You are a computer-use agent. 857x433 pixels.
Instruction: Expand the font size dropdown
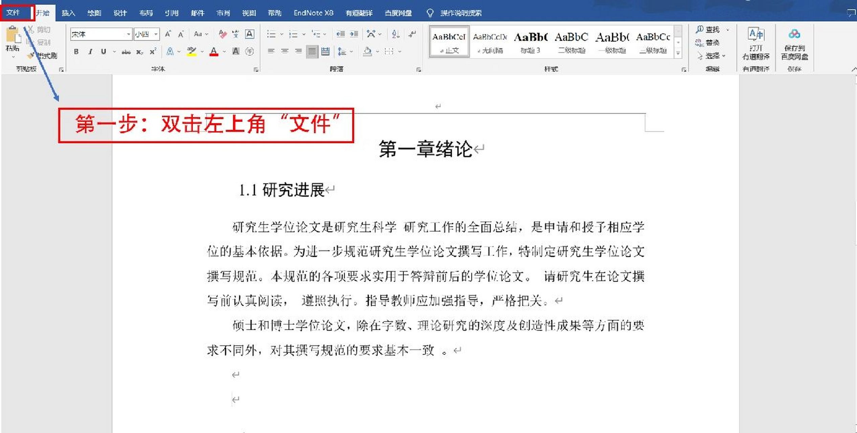click(x=156, y=34)
